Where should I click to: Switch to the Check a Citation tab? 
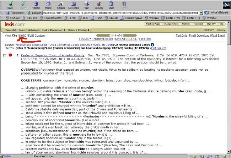click(78, 30)
